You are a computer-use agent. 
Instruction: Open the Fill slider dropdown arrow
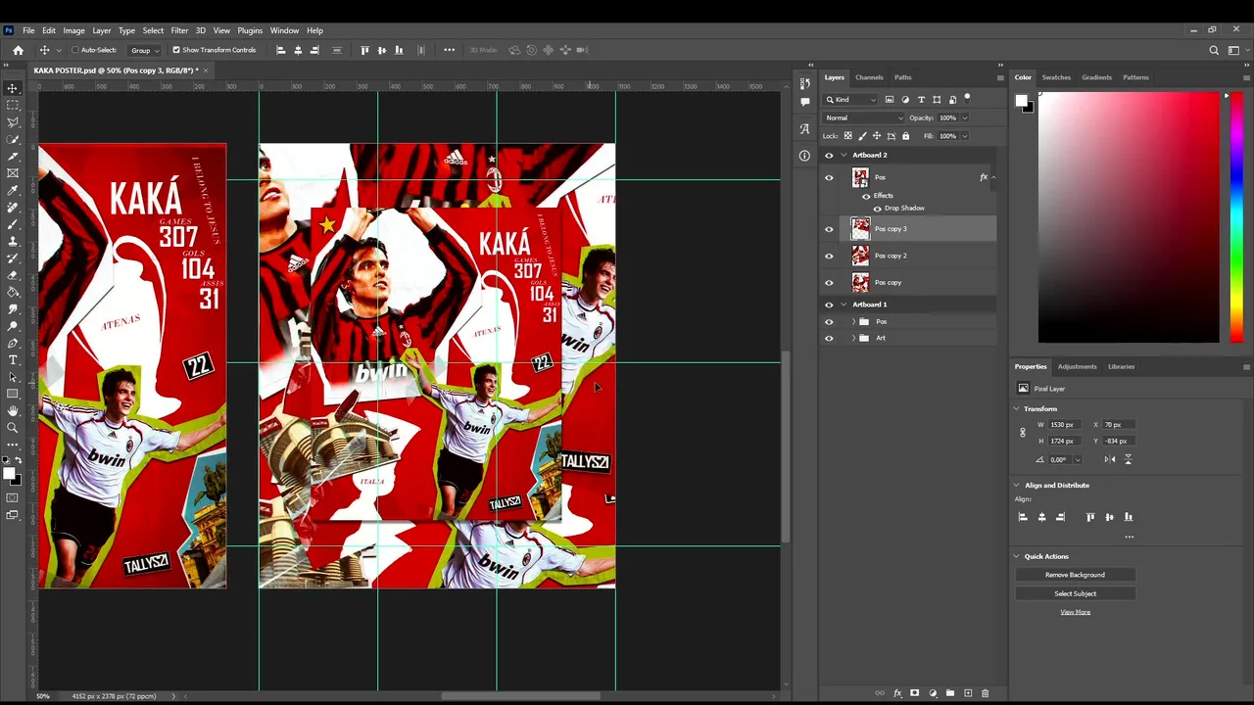pos(964,136)
